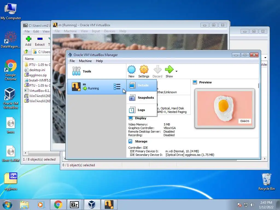Select Boot-1.44M desktop icon
Screen dimensions: 280x210
11,154
